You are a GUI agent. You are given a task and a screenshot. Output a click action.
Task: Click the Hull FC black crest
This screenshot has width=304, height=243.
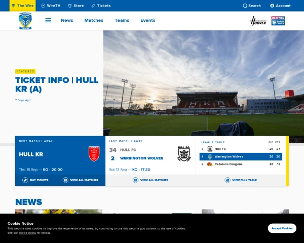click(x=184, y=154)
